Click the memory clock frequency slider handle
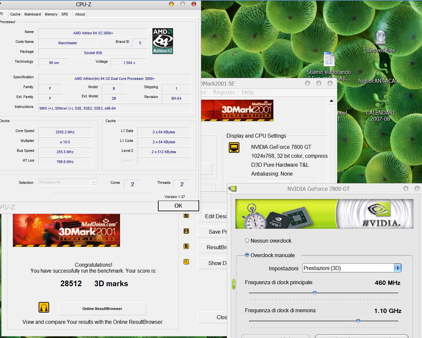 (358, 321)
